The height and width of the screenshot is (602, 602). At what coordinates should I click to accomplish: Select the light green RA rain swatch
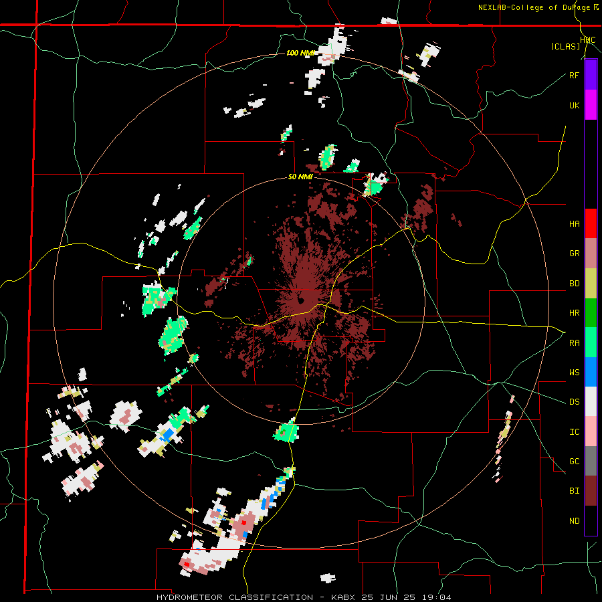[591, 342]
